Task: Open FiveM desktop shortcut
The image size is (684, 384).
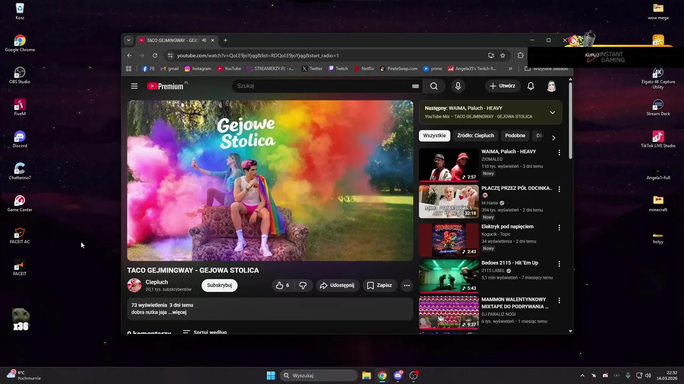Action: [20, 107]
